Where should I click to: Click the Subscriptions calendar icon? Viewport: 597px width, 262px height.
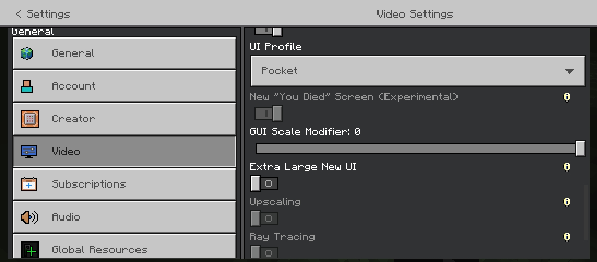tap(29, 184)
